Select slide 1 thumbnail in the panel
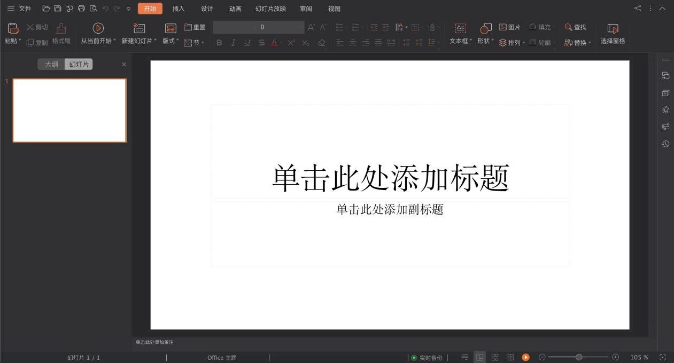This screenshot has width=674, height=363. pyautogui.click(x=69, y=110)
